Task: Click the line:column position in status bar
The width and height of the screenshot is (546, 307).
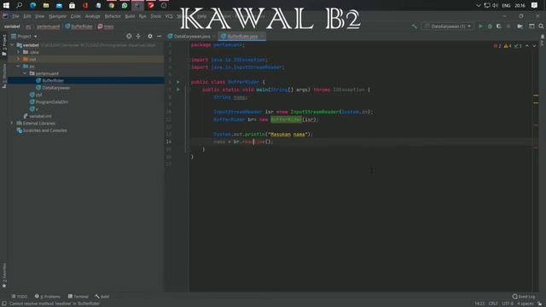Action: point(479,304)
